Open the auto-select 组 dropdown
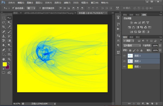The height and width of the screenshot is (106, 163). 31,8
